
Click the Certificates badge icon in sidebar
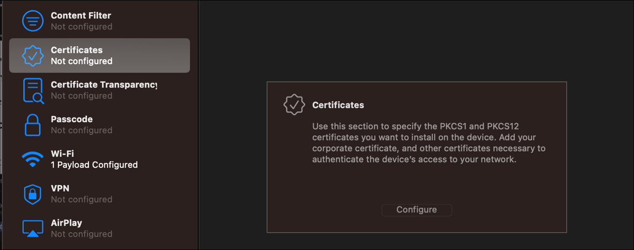(x=33, y=56)
